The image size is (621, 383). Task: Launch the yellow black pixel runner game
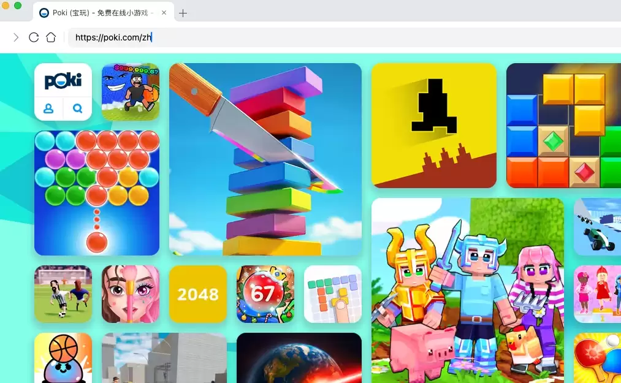pyautogui.click(x=434, y=126)
